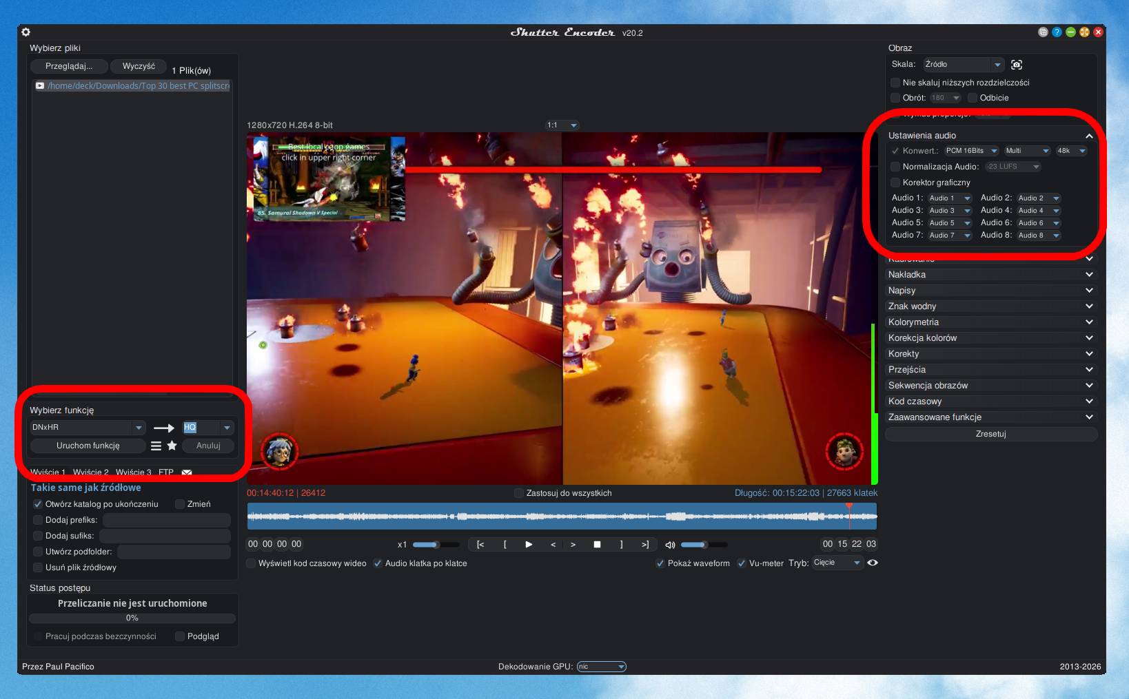The width and height of the screenshot is (1129, 699).
Task: Expand the Kolorymetria section
Action: pyautogui.click(x=990, y=322)
